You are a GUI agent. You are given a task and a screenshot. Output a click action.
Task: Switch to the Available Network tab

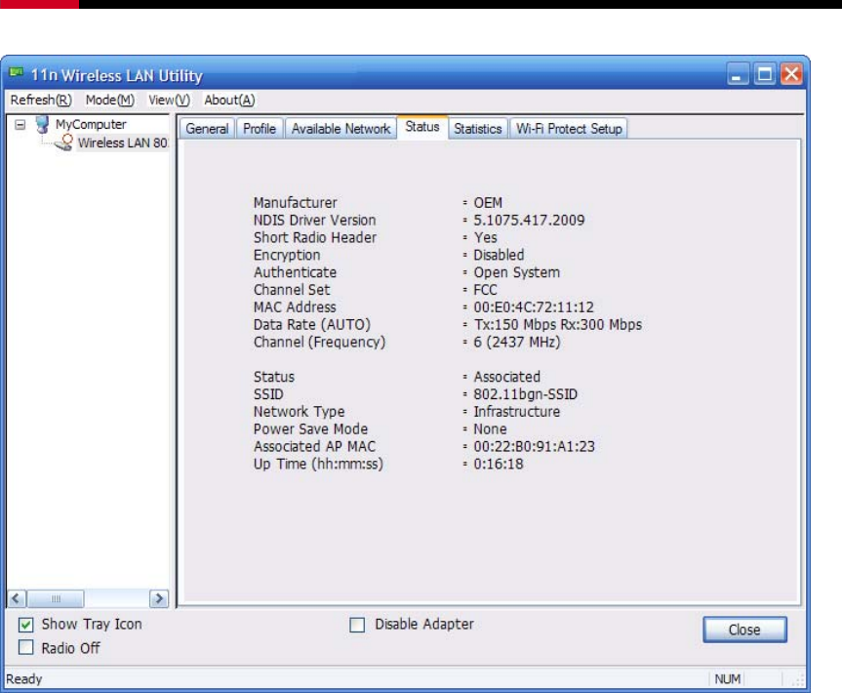(341, 129)
